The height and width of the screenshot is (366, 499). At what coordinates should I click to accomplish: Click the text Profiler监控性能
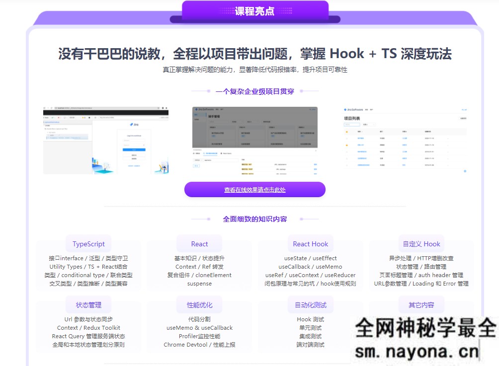[x=199, y=336]
